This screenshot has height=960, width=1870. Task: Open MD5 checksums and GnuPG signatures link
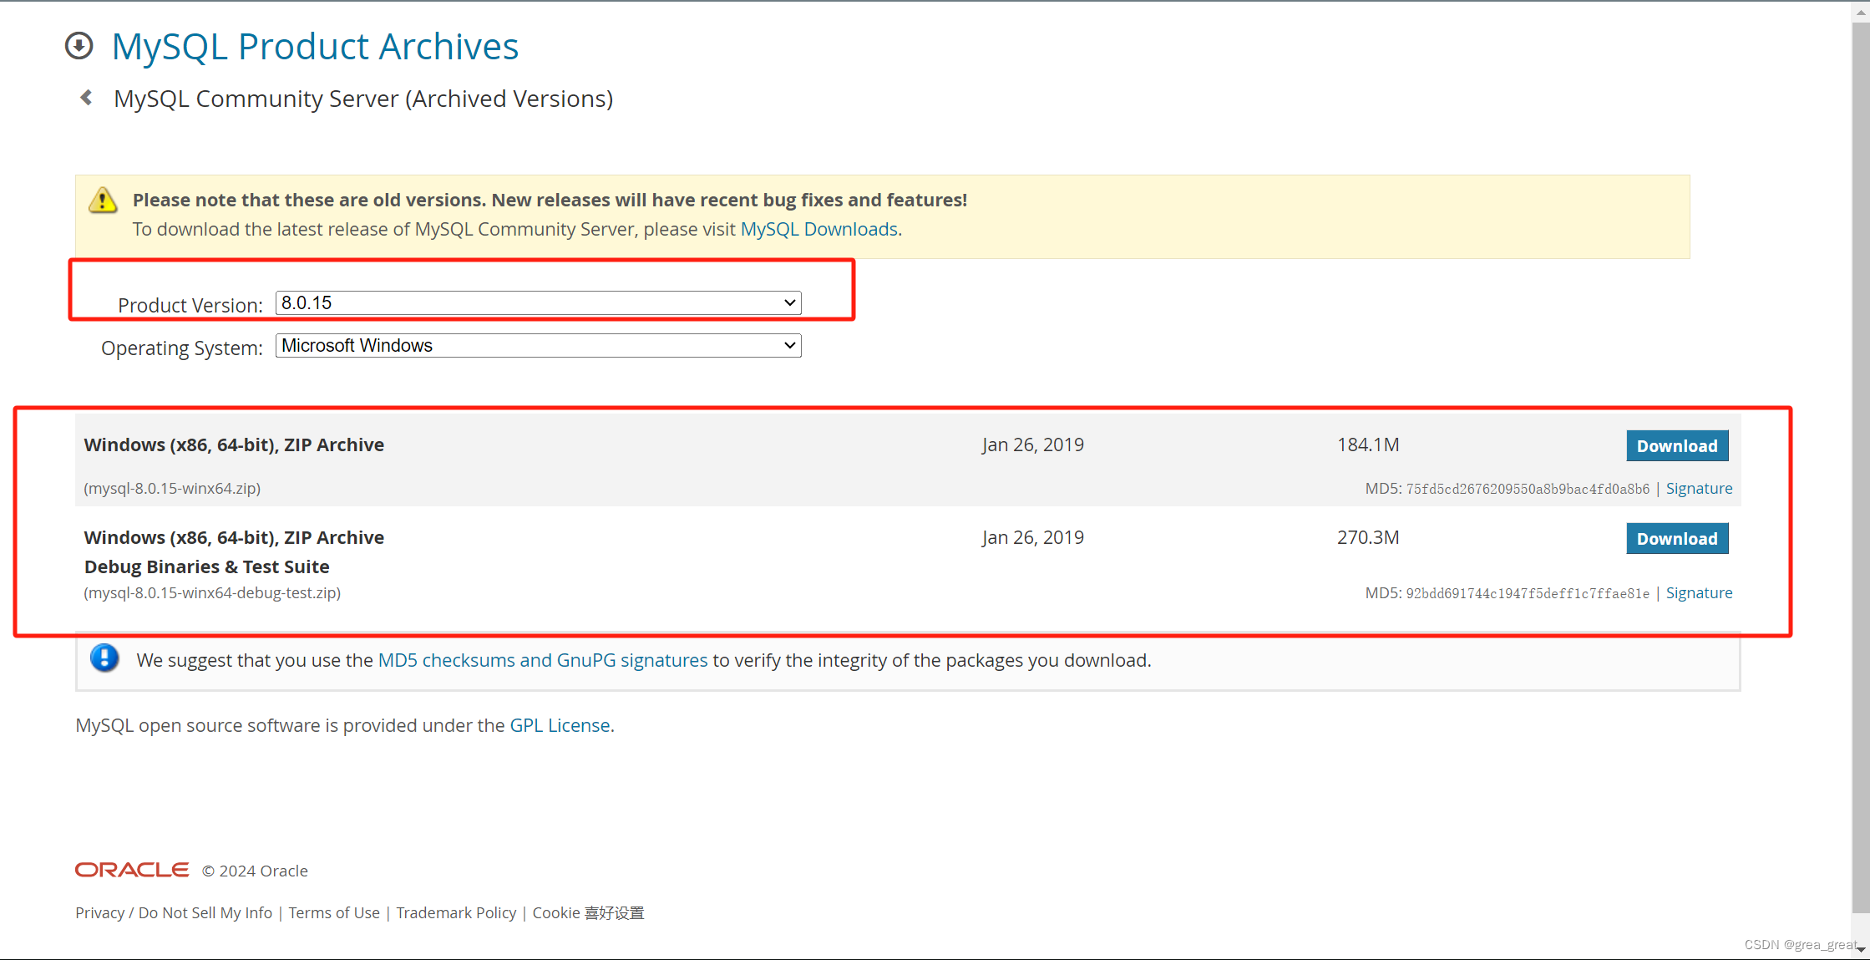543,660
